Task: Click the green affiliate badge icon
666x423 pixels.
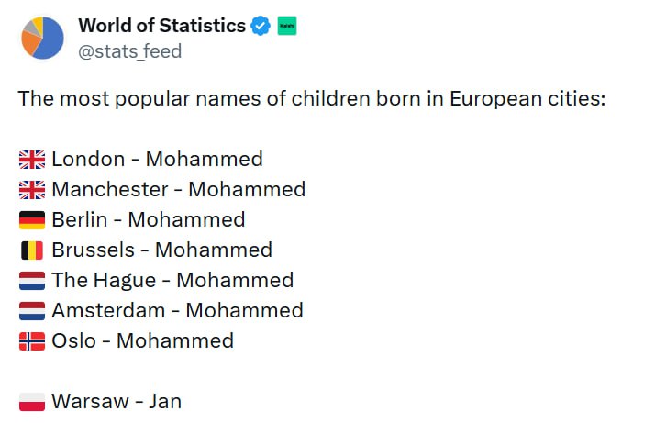Action: point(286,26)
